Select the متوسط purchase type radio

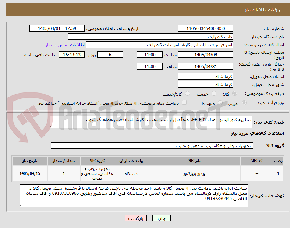(x=220, y=103)
